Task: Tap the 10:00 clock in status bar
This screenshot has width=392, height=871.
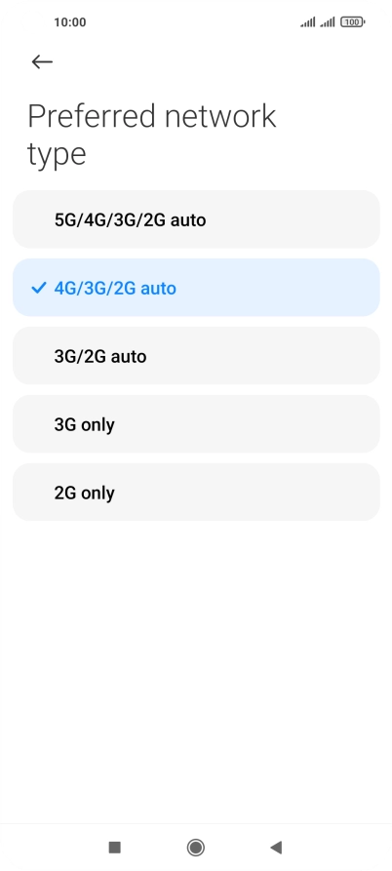Action: tap(70, 22)
